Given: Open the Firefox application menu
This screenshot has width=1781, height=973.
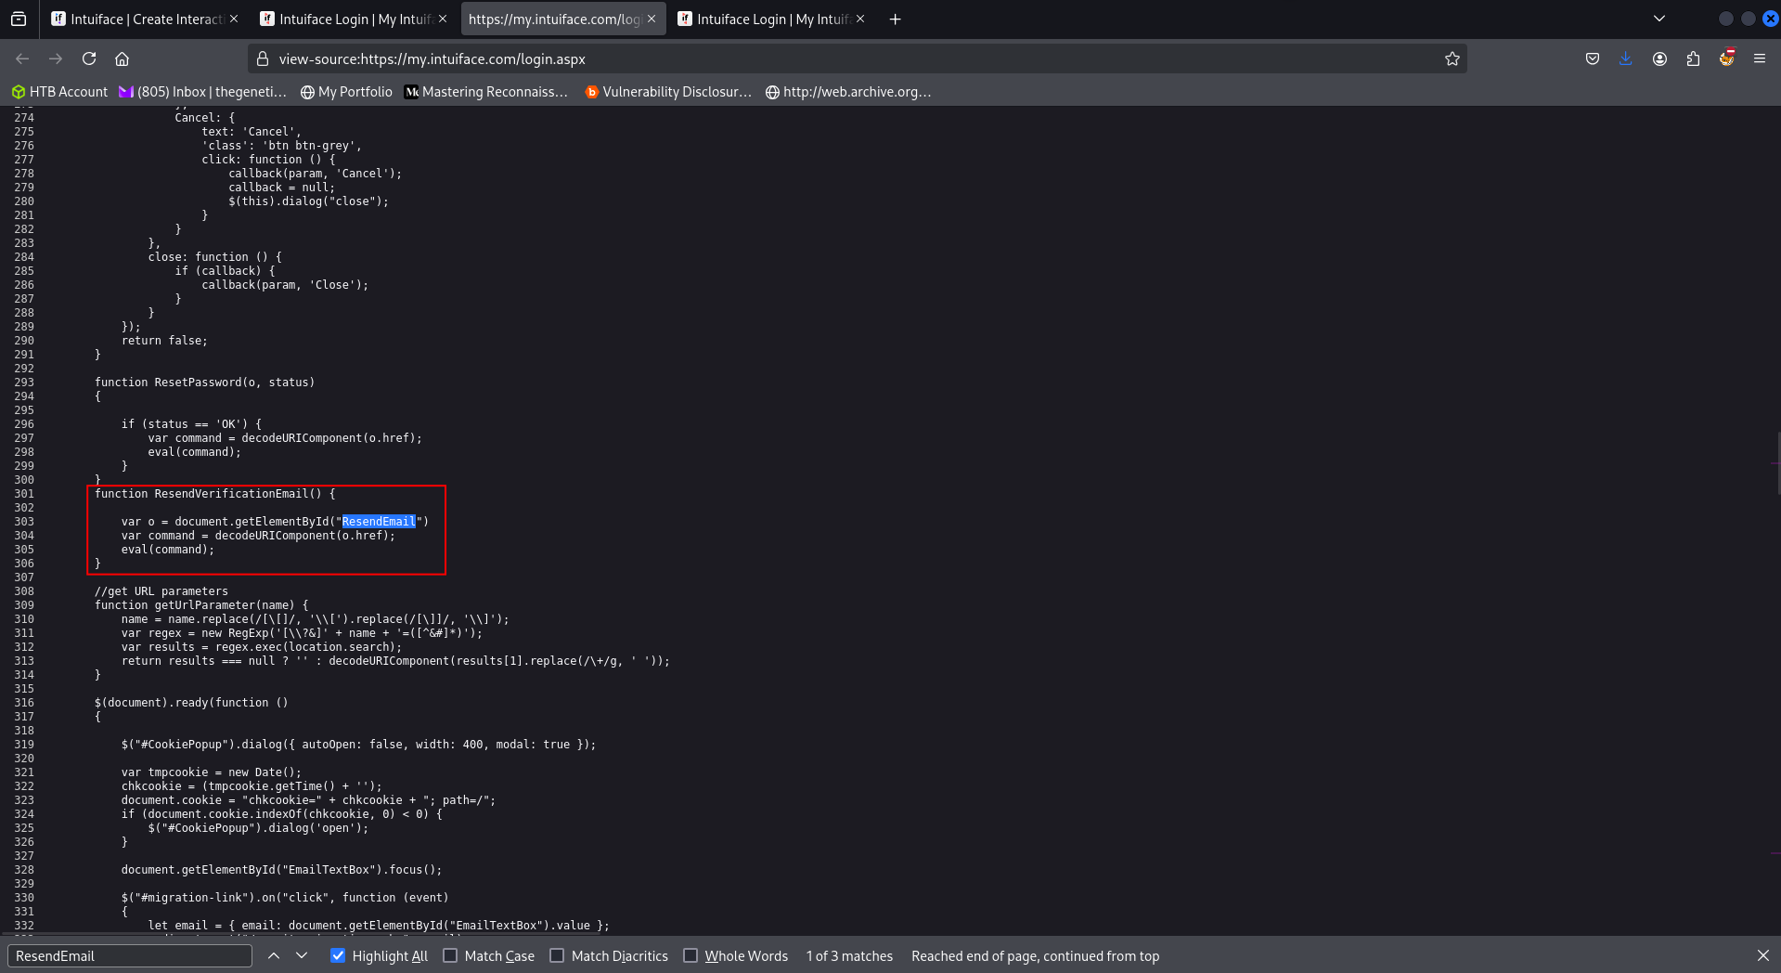Looking at the screenshot, I should (1759, 58).
